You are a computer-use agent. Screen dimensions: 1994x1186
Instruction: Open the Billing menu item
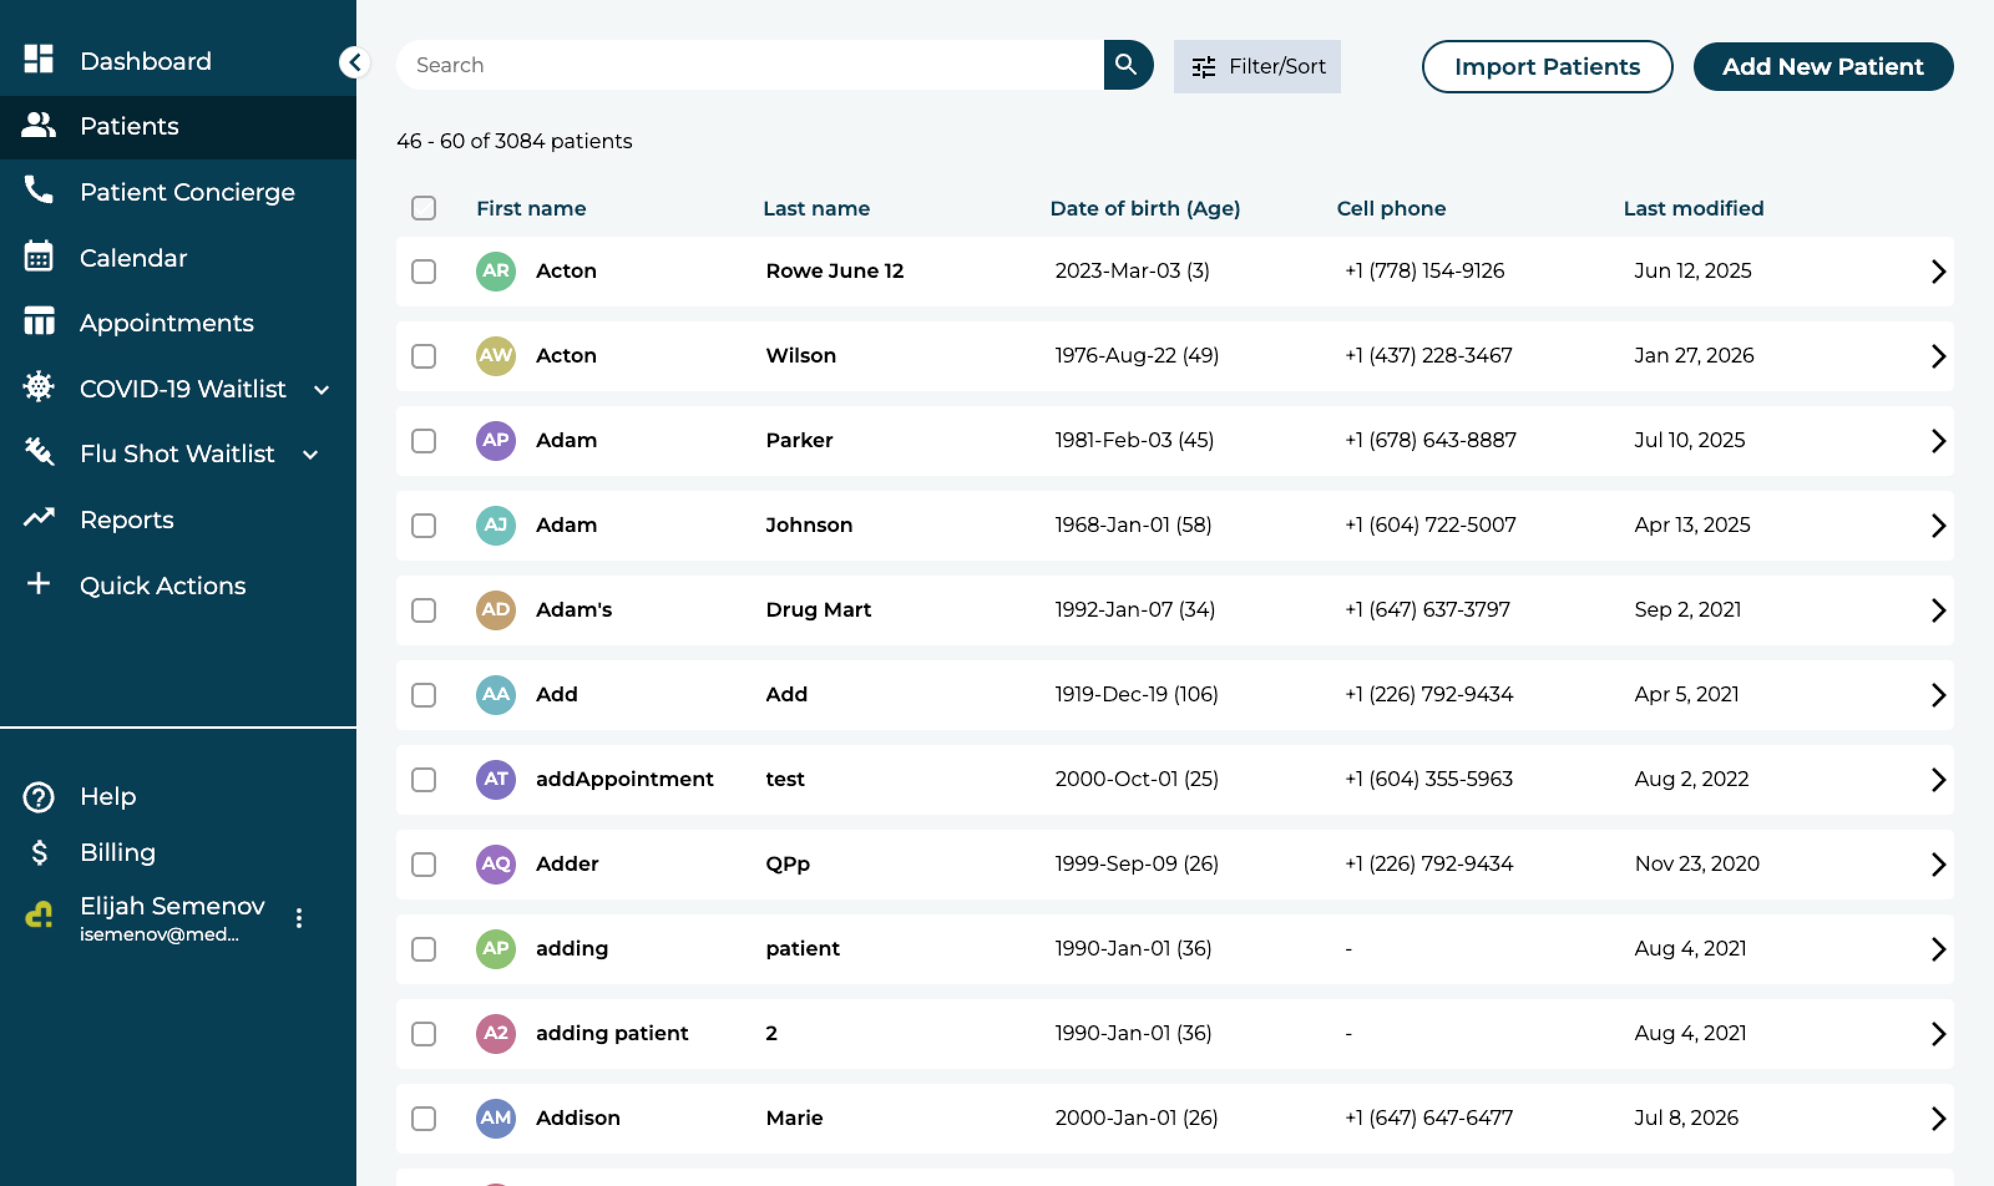click(118, 852)
